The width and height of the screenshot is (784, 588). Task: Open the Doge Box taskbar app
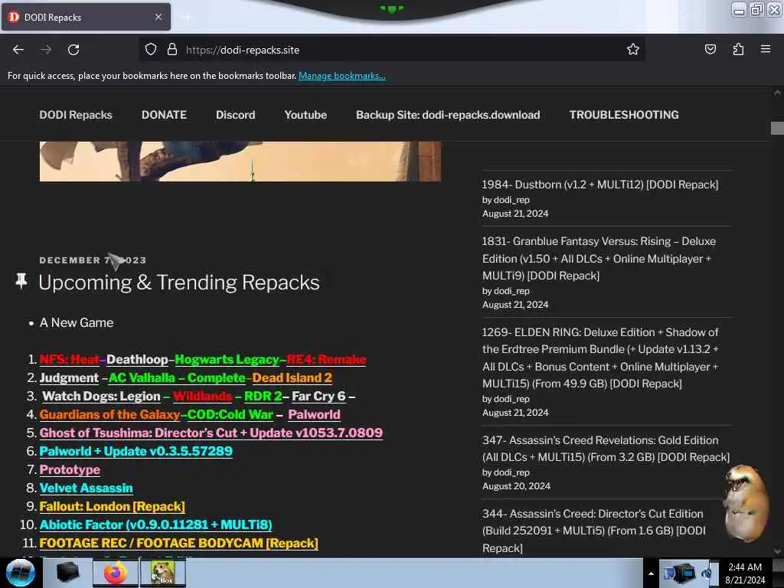pos(162,573)
